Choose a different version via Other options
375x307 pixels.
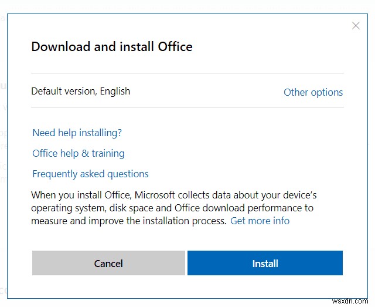(313, 92)
